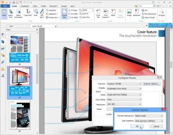Open the Color Mode dropdown

click(124, 99)
